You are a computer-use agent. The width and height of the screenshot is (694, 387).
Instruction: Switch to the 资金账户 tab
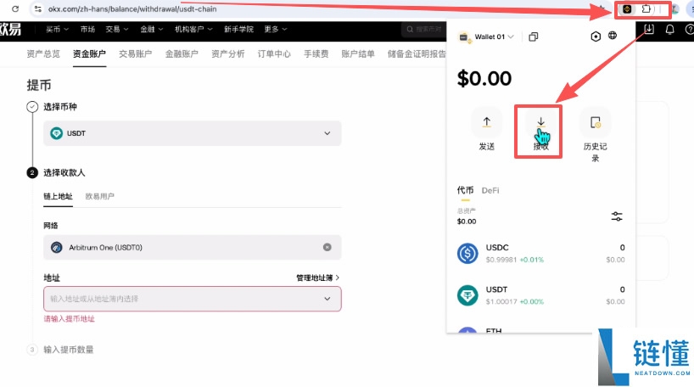point(89,54)
